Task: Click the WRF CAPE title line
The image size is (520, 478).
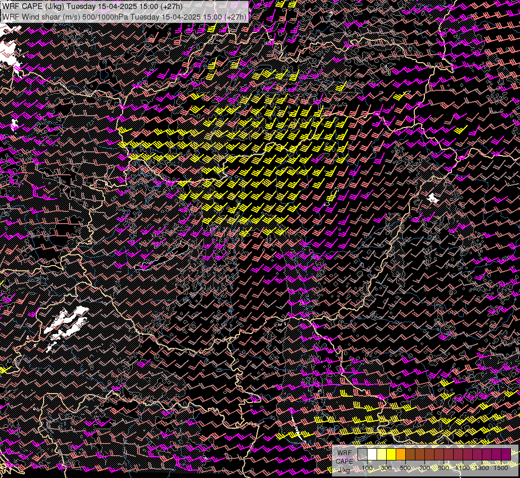Action: coord(92,6)
